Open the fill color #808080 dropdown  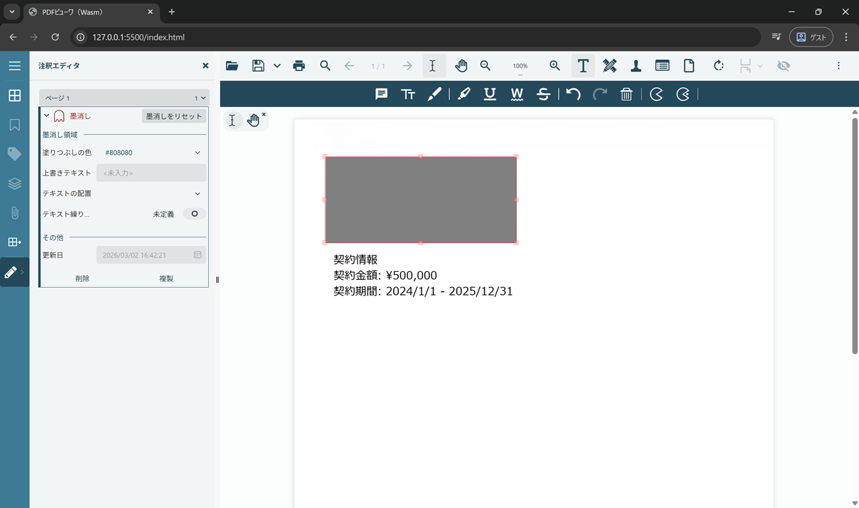point(197,153)
